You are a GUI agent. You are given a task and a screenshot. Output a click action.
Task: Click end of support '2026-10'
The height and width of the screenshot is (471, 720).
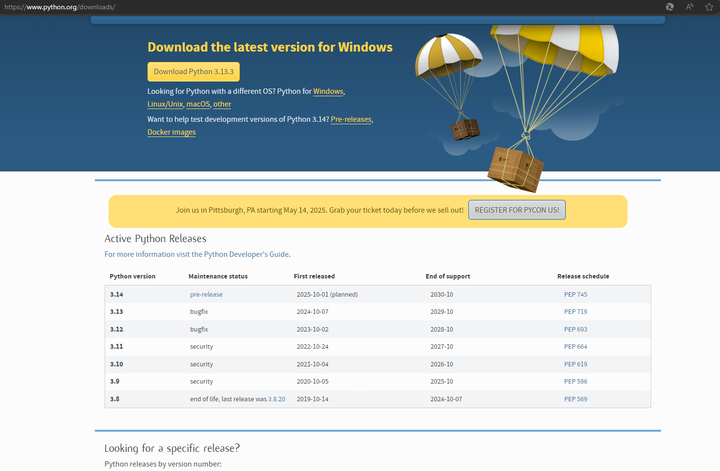click(x=442, y=364)
